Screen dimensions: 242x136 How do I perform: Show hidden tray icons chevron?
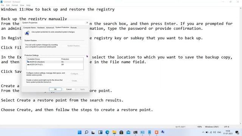(x=203, y=132)
